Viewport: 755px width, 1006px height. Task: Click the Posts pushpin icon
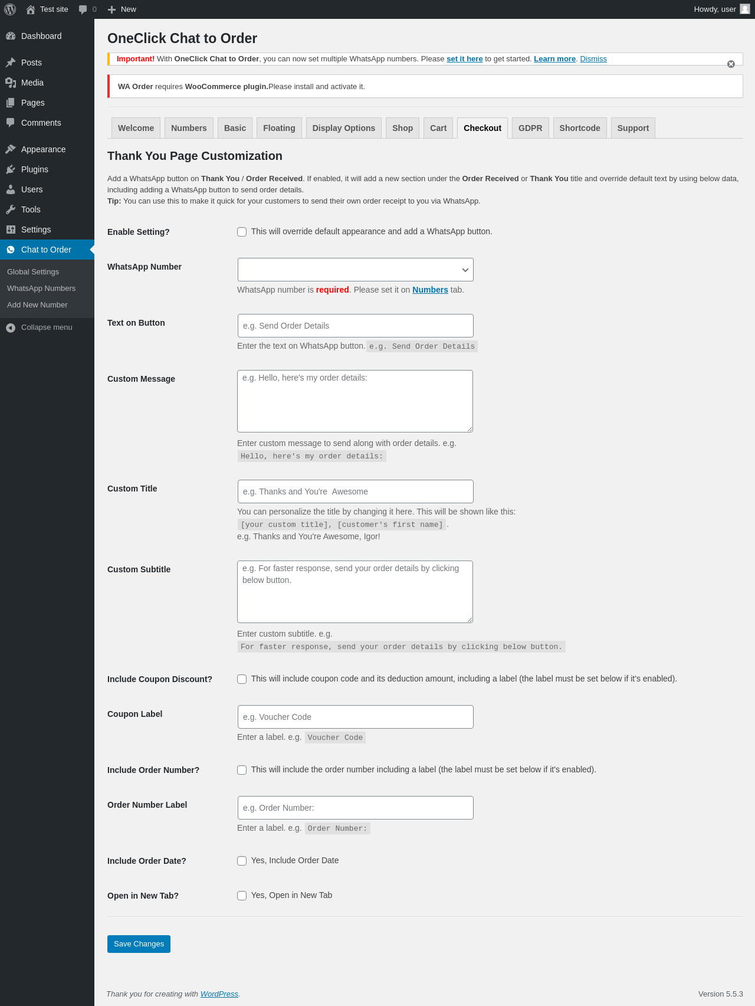coord(11,63)
